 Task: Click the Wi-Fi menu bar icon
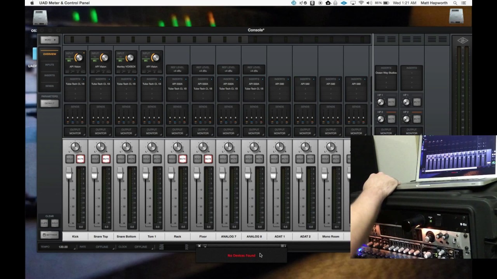tap(361, 3)
